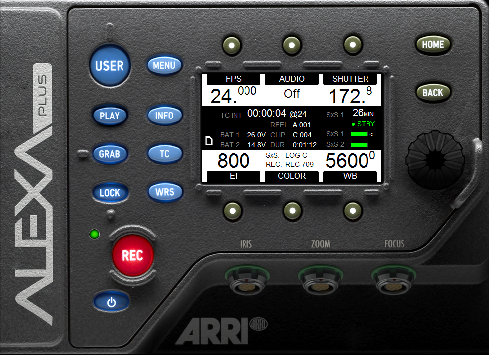Select the AUDIO tab on display

[x=292, y=79]
